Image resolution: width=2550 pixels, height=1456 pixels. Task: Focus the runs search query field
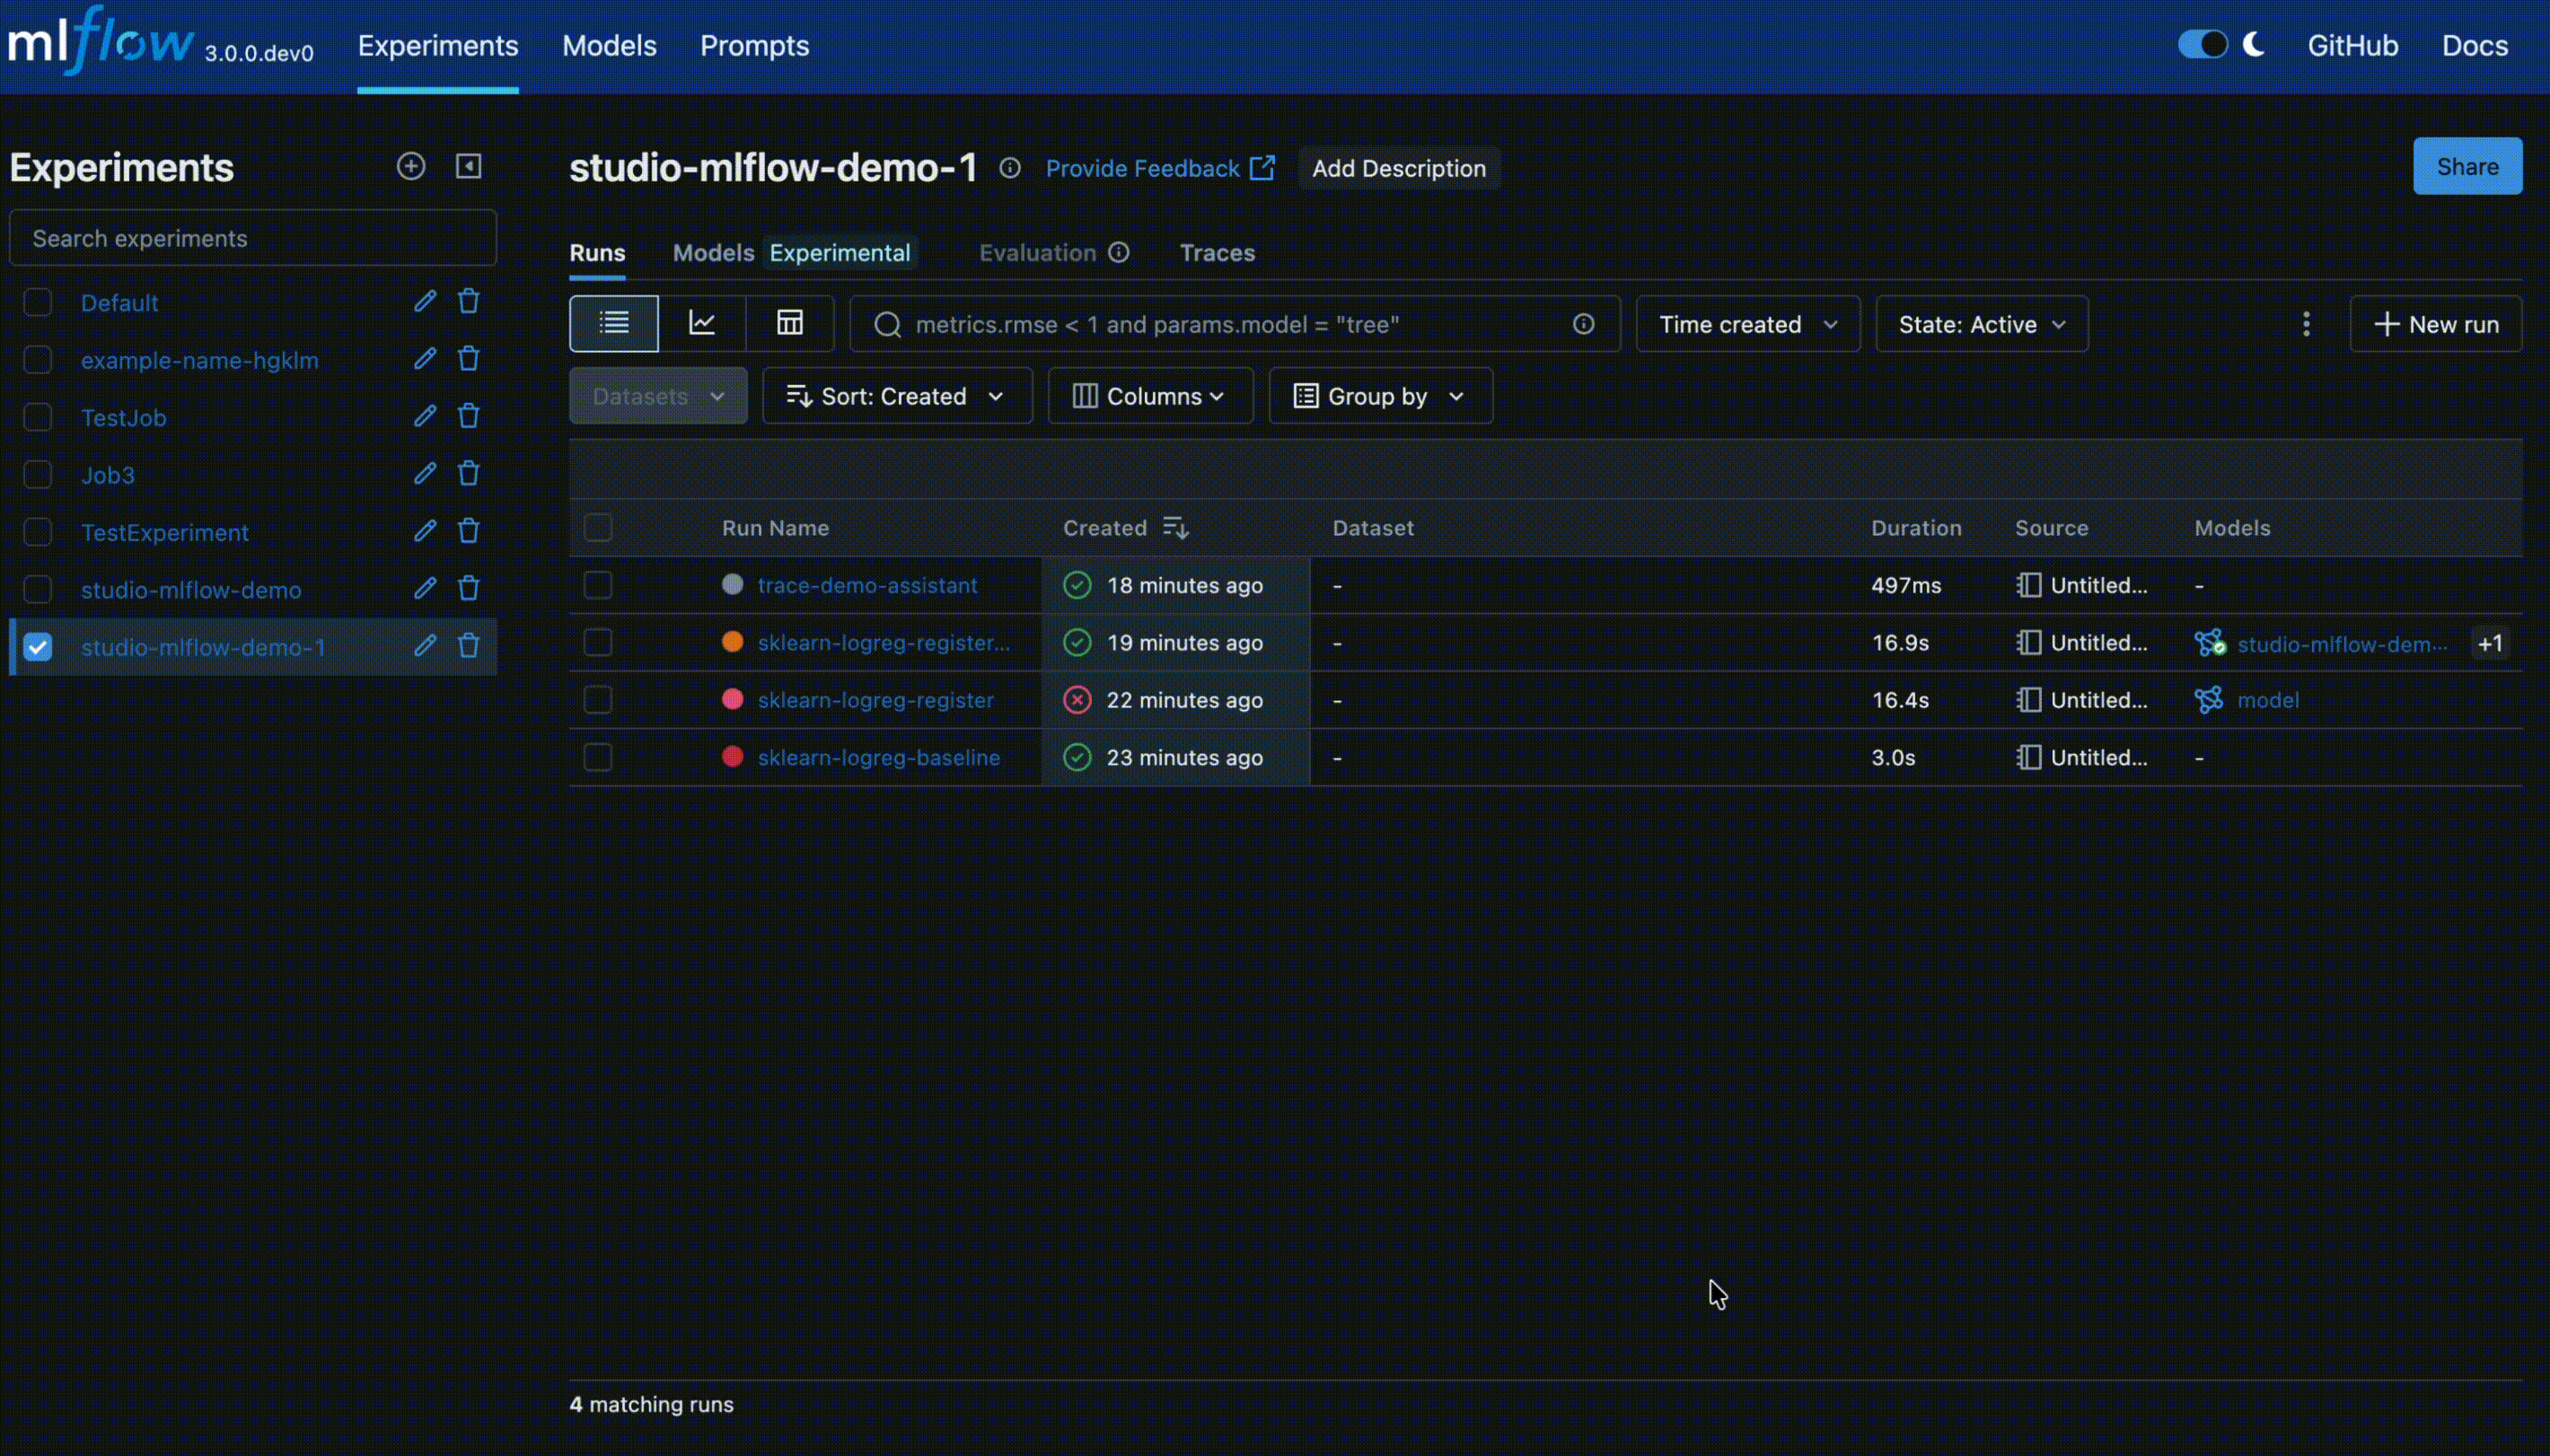point(1234,324)
